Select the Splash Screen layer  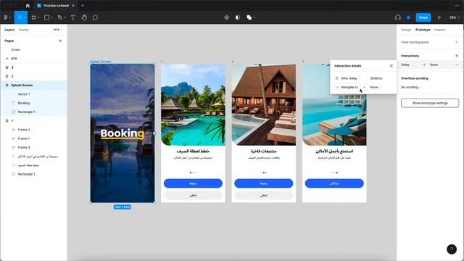pyautogui.click(x=33, y=86)
